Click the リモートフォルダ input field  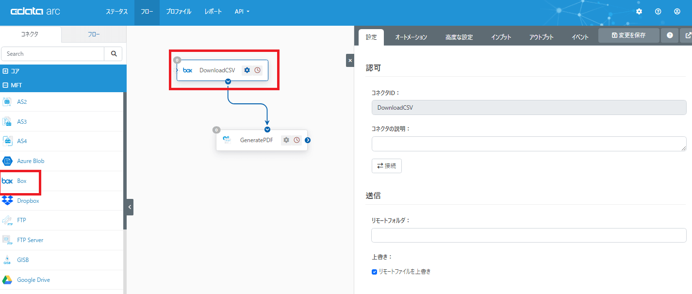528,235
